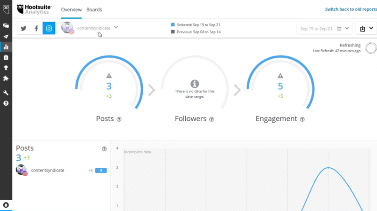Click the peak point on the posts chart

point(328,168)
